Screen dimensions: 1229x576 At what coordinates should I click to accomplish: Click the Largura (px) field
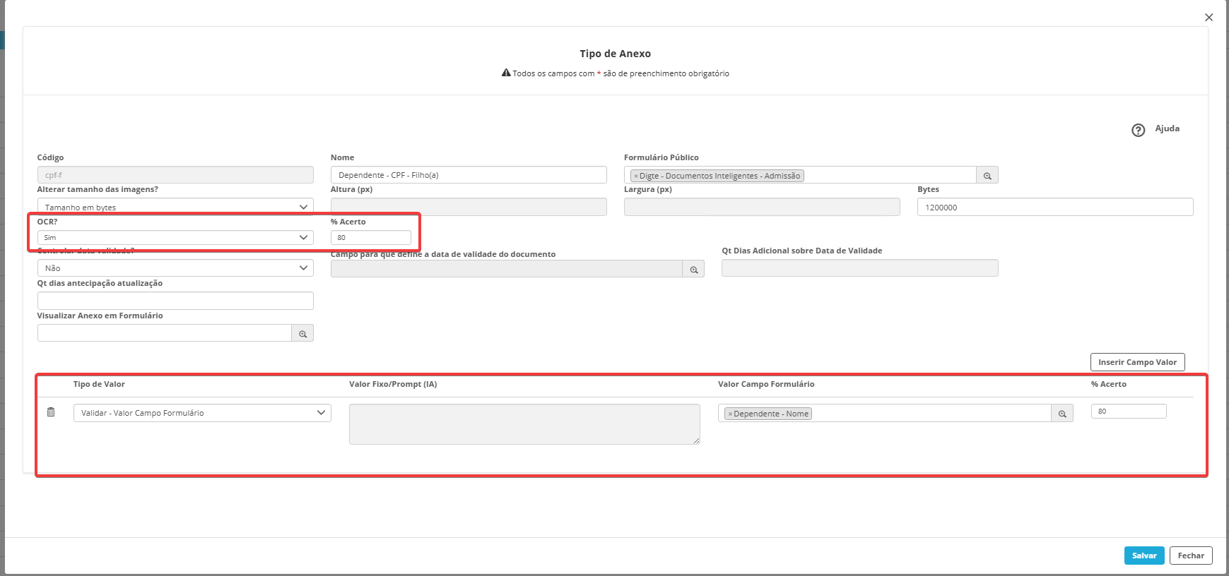tap(762, 207)
